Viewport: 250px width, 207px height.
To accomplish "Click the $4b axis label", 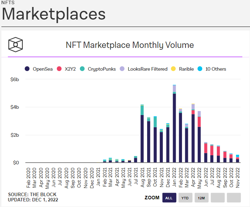I will (x=15, y=107).
